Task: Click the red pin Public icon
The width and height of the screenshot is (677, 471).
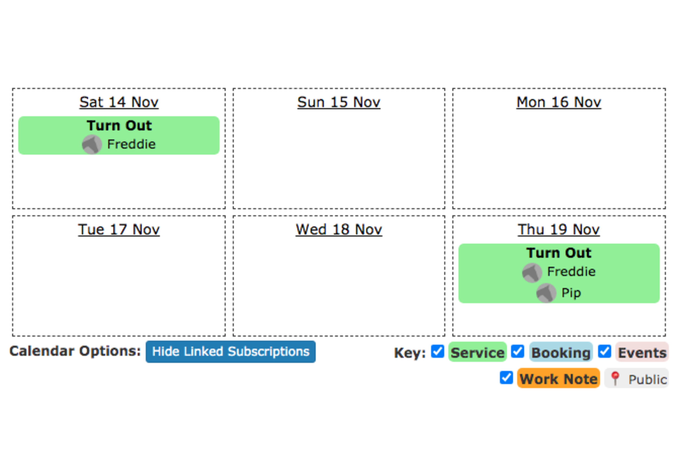Action: pos(615,378)
